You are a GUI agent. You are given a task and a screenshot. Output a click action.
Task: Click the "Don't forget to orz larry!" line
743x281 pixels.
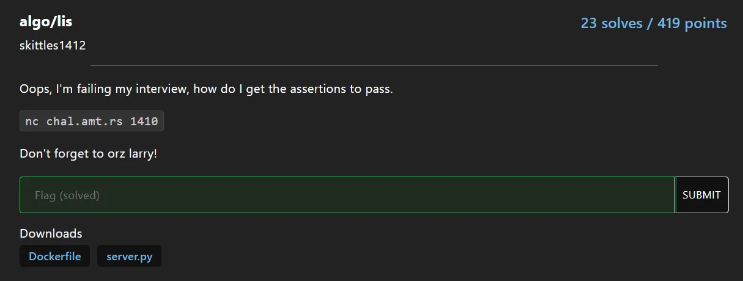(x=88, y=153)
